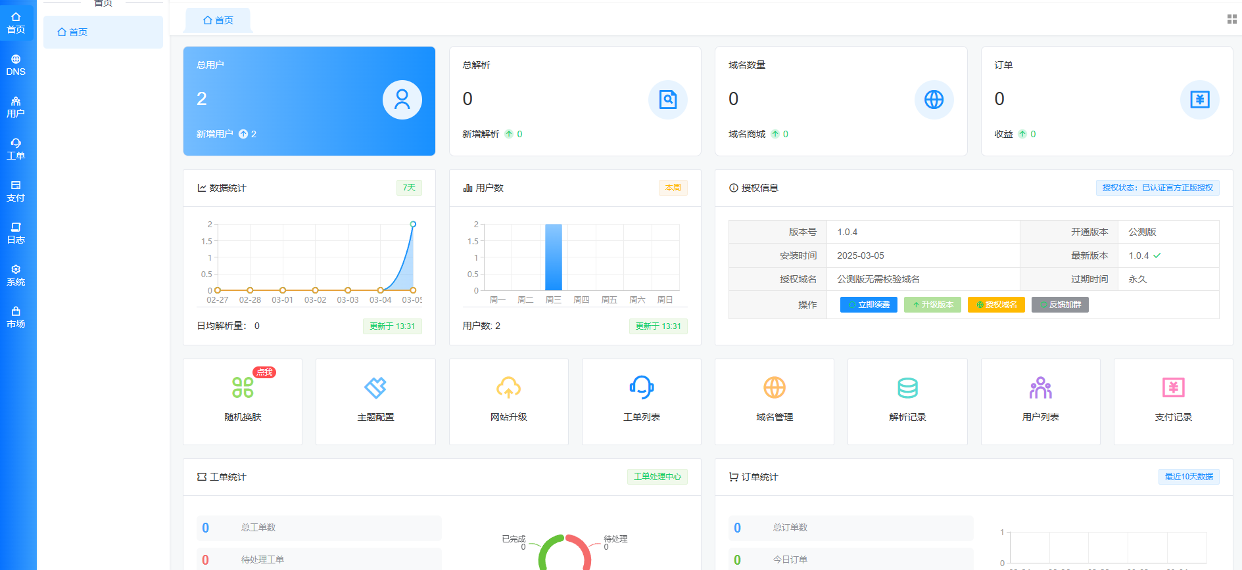Click the 点我 red badge

264,372
